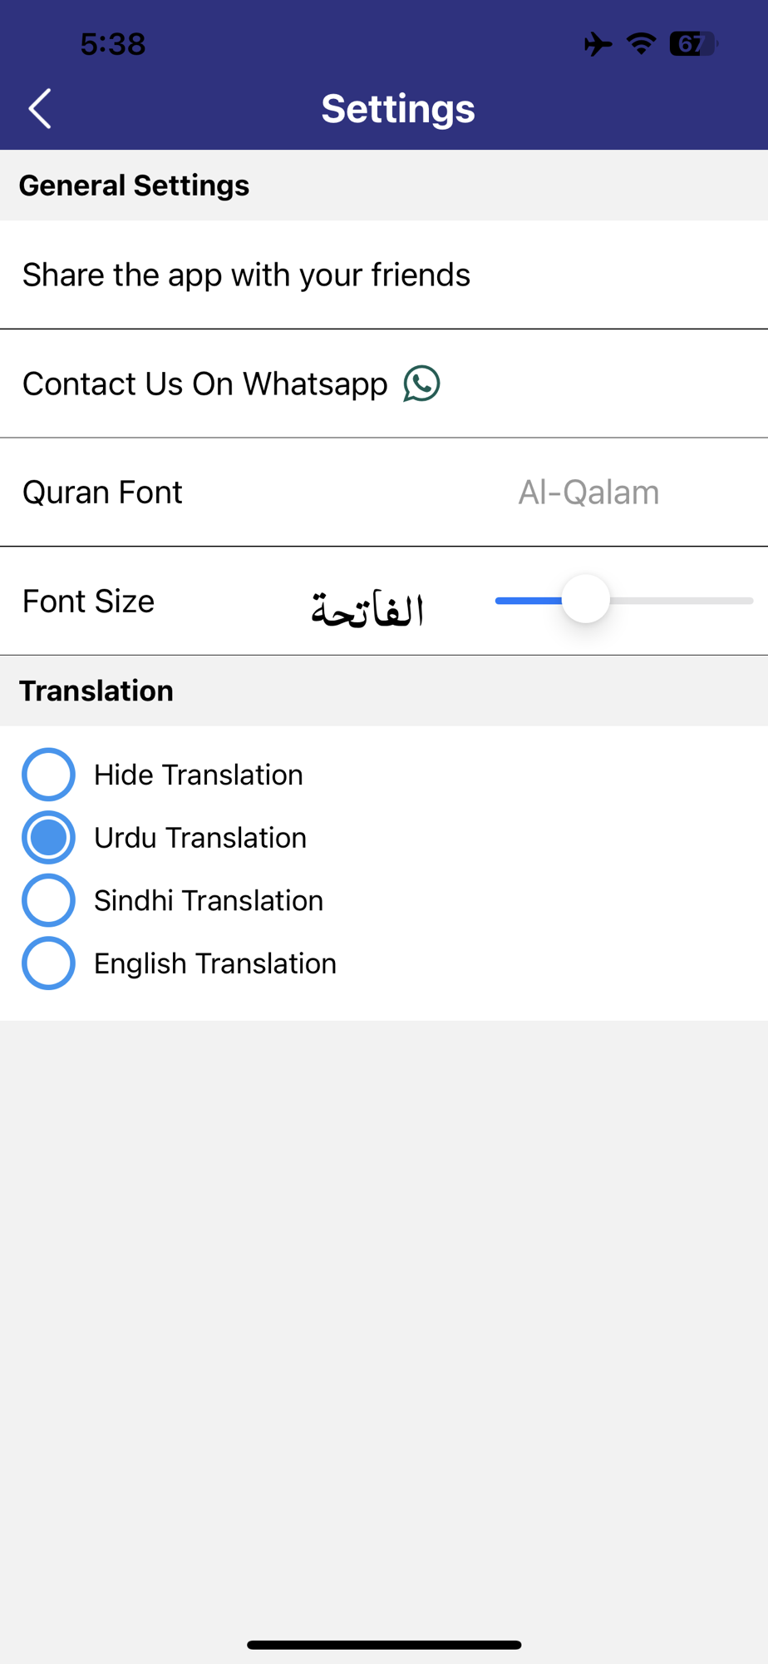Screen dimensions: 768x1664
Task: Share the app with your friends
Action: pyautogui.click(x=246, y=275)
